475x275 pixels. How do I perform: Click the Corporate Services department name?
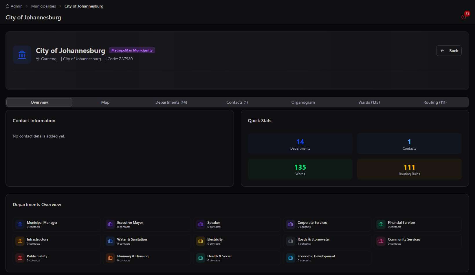point(312,223)
